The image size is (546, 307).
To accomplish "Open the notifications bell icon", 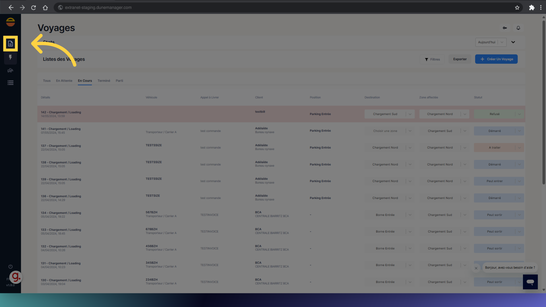I will coord(518,28).
